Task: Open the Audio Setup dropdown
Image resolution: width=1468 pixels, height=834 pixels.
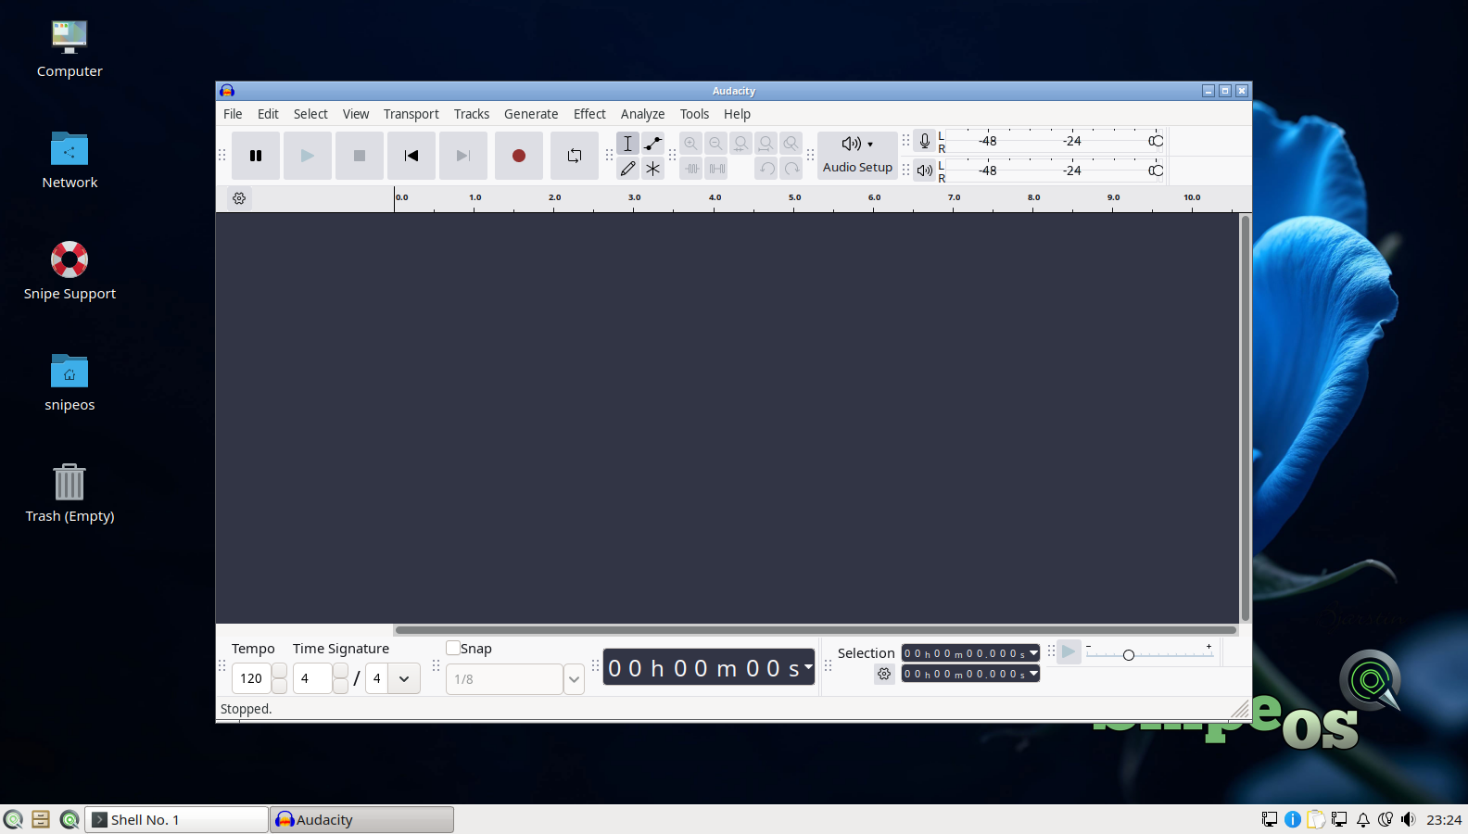Action: coord(857,156)
